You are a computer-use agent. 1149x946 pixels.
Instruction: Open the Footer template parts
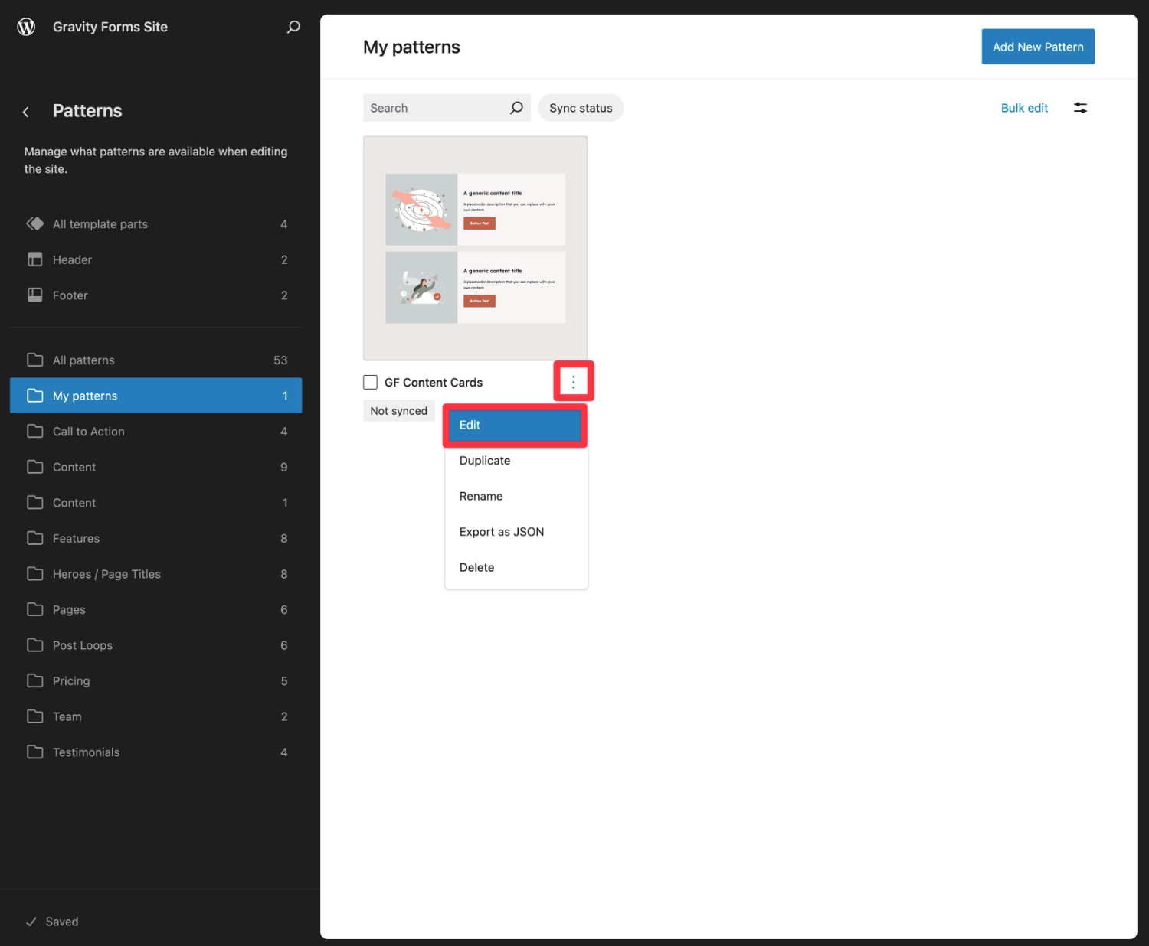click(x=156, y=295)
